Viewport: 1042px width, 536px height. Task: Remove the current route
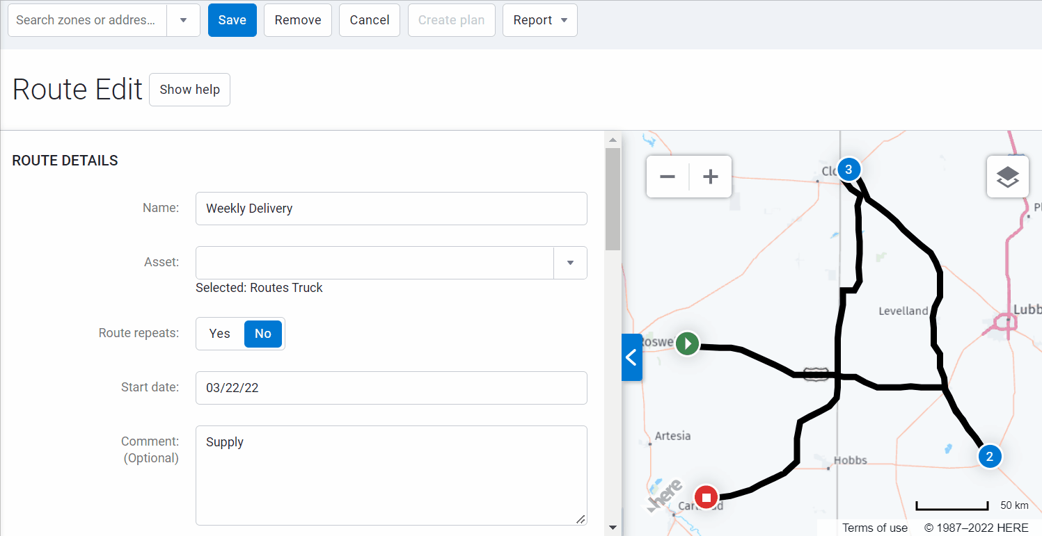point(297,20)
